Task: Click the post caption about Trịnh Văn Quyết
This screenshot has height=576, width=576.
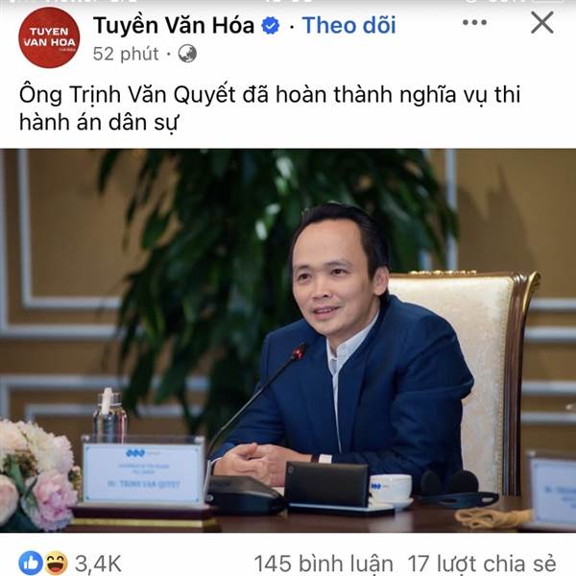Action: 270,108
